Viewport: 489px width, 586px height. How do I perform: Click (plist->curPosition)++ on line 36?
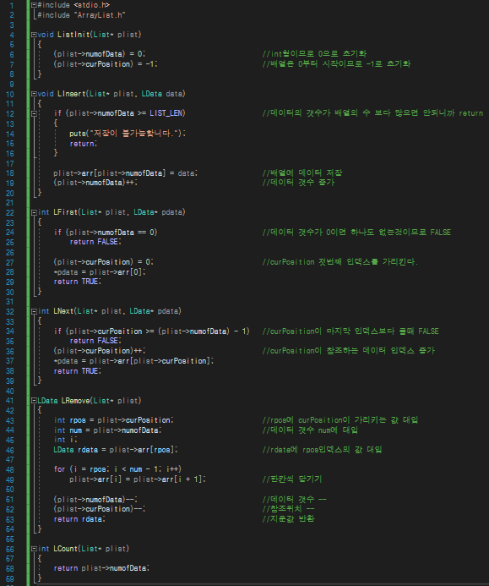[100, 351]
